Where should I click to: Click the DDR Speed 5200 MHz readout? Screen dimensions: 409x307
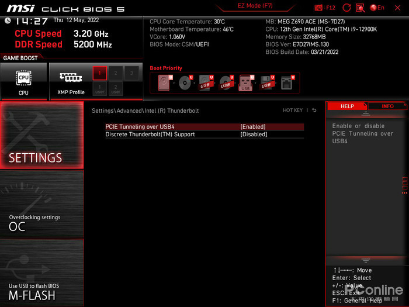tap(63, 44)
